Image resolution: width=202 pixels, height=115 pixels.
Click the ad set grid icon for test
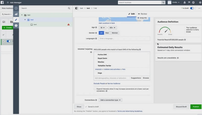point(28,20)
